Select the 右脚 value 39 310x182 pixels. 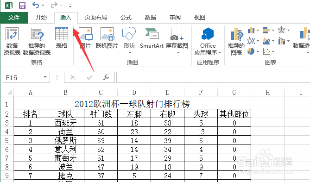coord(168,141)
